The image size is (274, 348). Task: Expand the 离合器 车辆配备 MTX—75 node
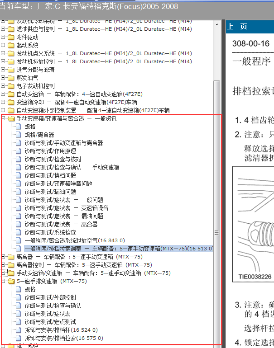point(3,257)
